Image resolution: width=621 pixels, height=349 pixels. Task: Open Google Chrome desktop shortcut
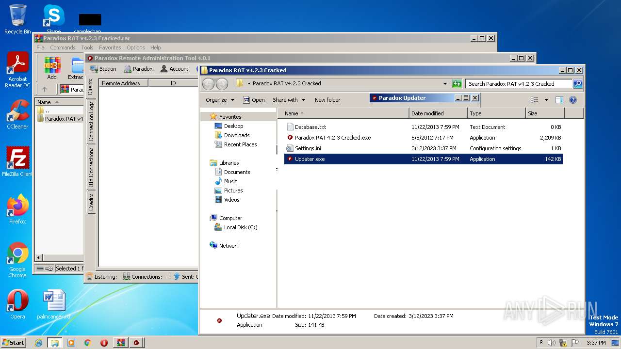point(17,260)
